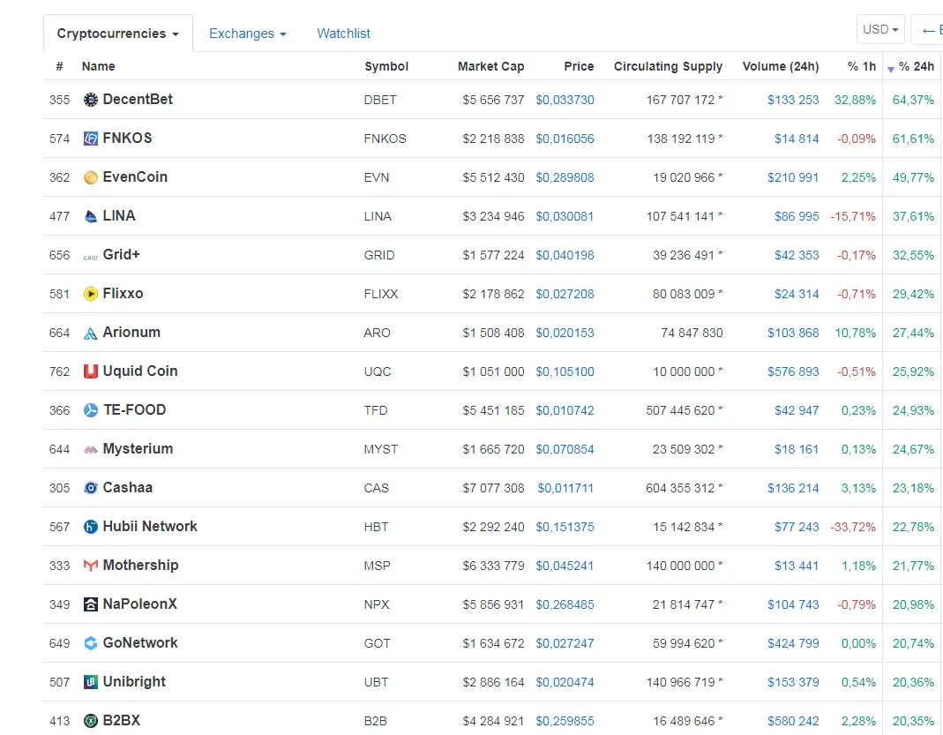The width and height of the screenshot is (943, 735).
Task: Sort table by Market Cap column
Action: click(490, 66)
